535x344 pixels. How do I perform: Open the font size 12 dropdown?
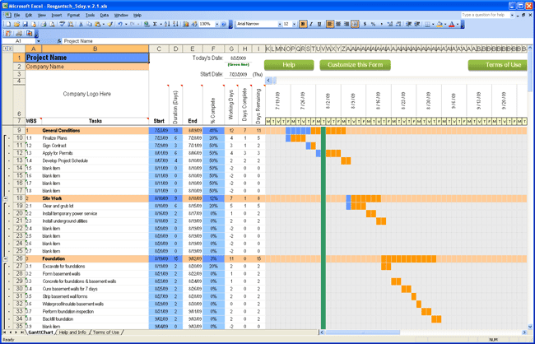click(294, 24)
